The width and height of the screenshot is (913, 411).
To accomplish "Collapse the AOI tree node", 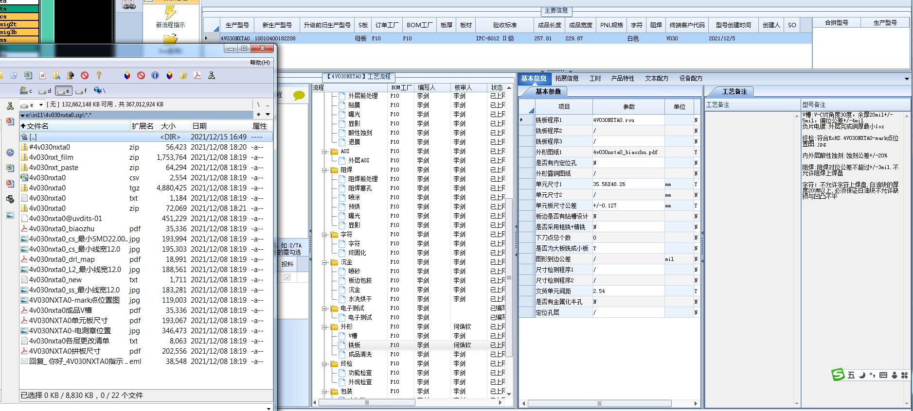I will (x=324, y=152).
